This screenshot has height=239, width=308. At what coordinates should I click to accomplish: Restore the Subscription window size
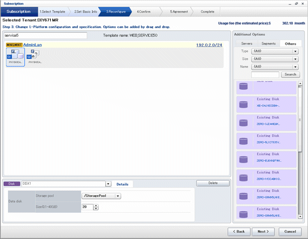tap(296, 4)
